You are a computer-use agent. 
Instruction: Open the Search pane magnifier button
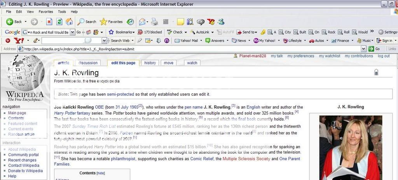click(87, 22)
